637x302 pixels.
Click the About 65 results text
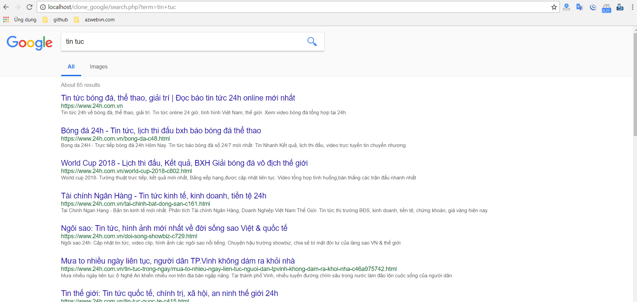point(81,85)
